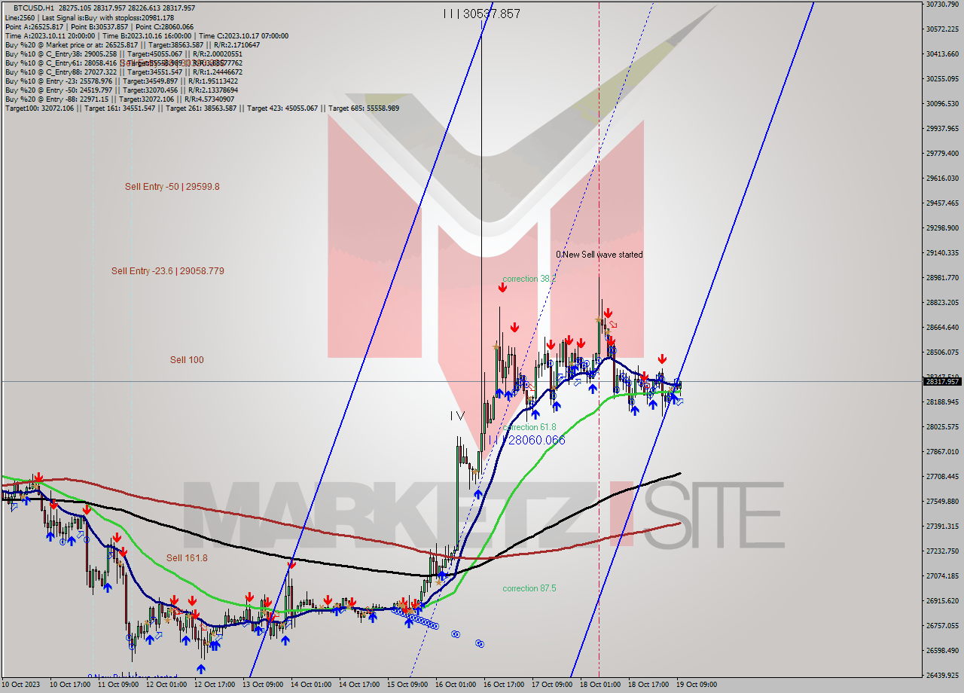Click the 27232.750 price axis label

click(x=942, y=551)
